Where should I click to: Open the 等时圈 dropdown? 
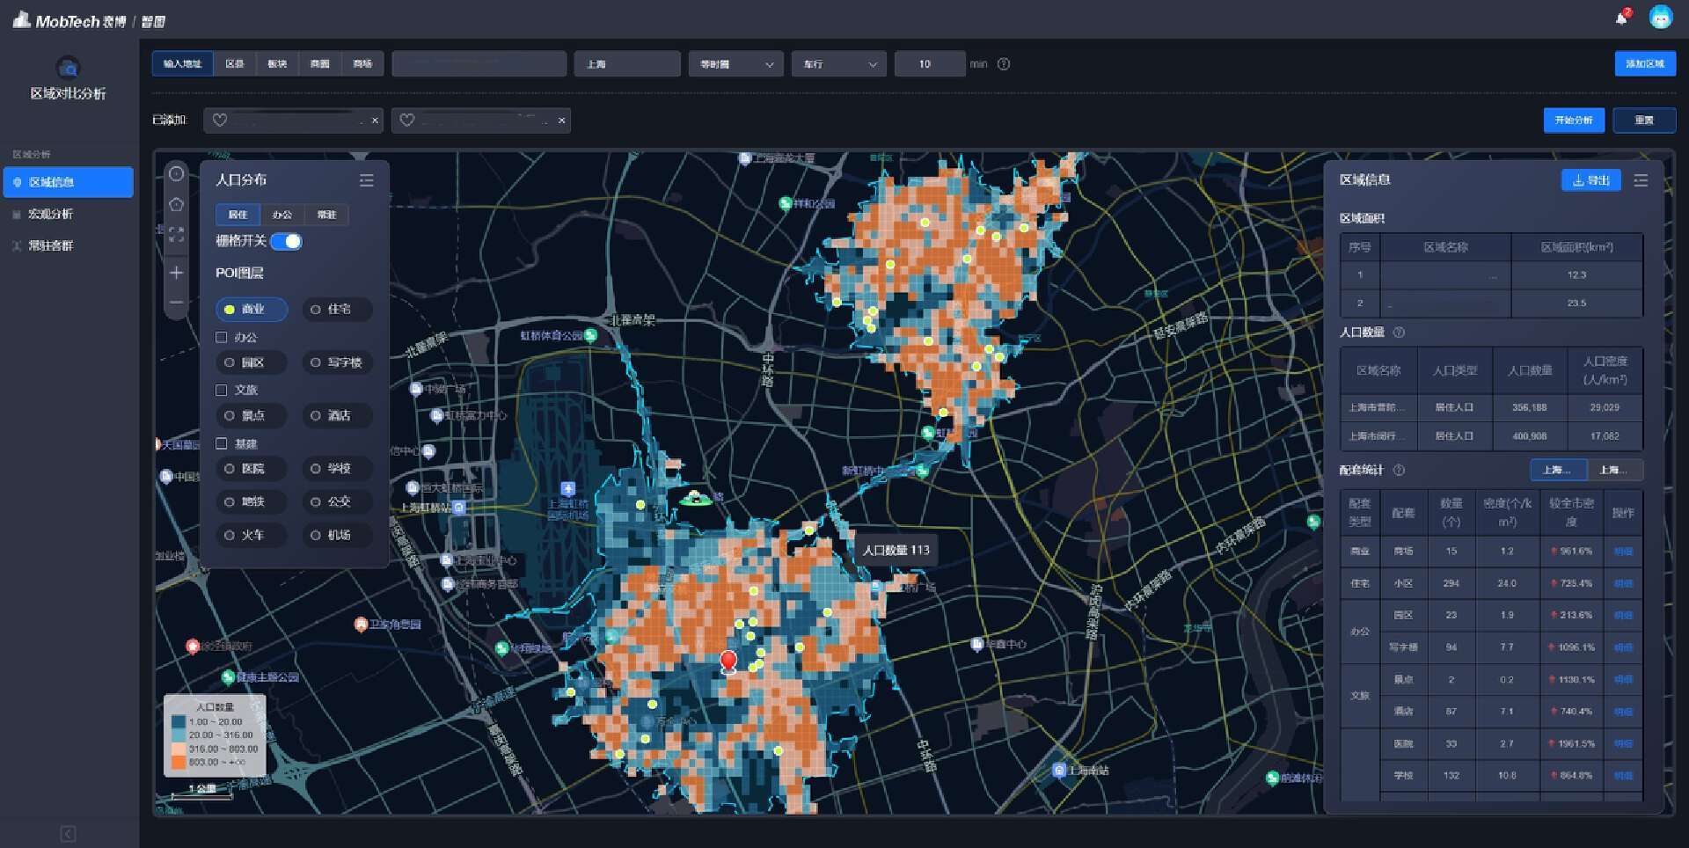pyautogui.click(x=735, y=64)
